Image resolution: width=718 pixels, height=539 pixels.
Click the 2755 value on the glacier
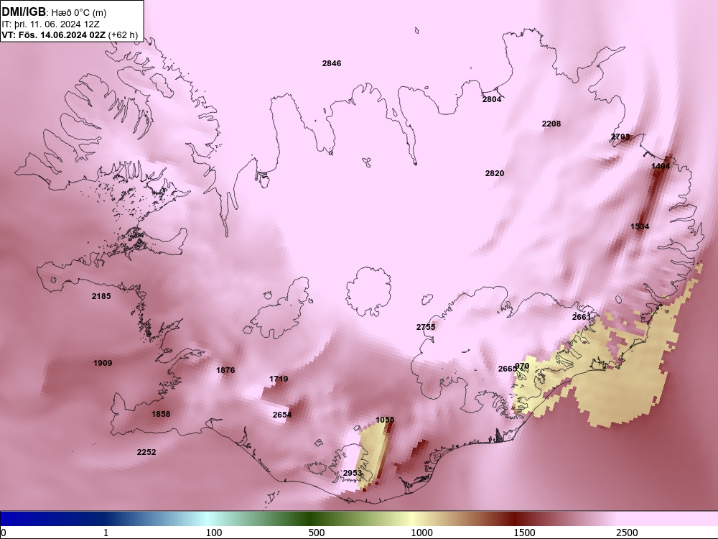pos(426,327)
